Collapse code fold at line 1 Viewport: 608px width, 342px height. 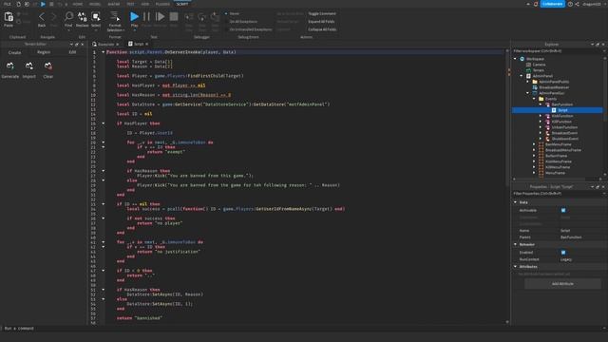[x=104, y=52]
